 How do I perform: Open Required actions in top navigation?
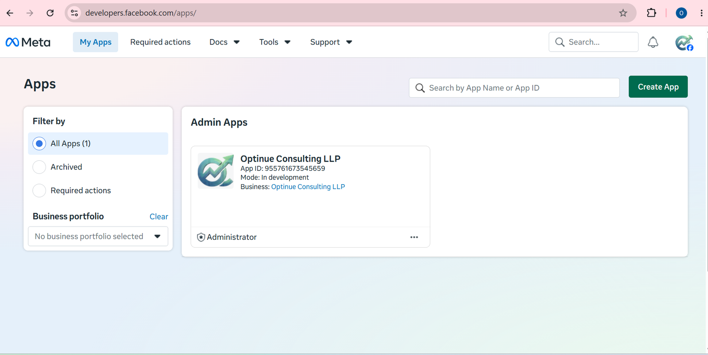pyautogui.click(x=160, y=42)
